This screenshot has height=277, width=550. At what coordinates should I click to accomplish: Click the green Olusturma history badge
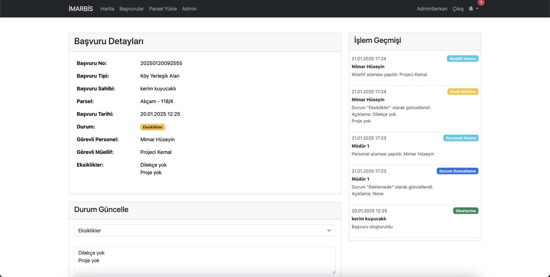coord(465,211)
